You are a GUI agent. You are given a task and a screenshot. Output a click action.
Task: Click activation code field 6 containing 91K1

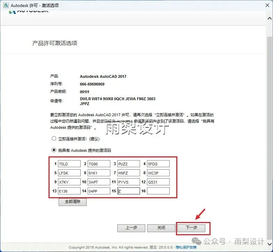(99, 173)
